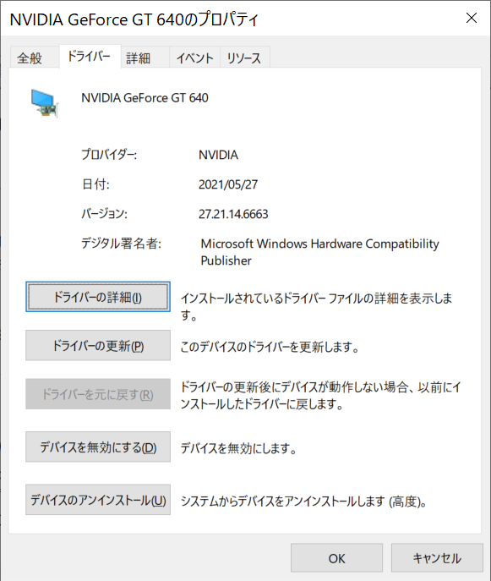This screenshot has height=581, width=491.
Task: Click the provider value NVIDIA
Action: 218,155
